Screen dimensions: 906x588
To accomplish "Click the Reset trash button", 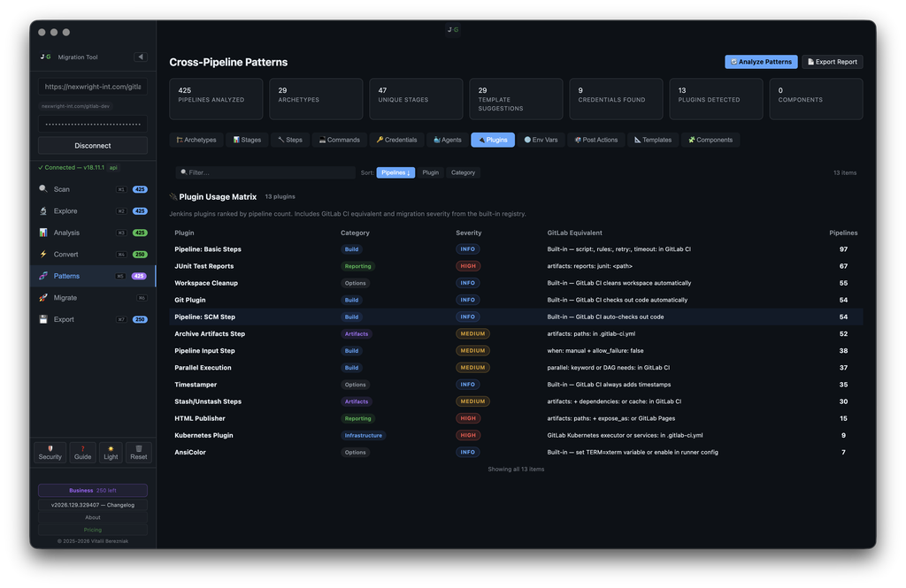I will pyautogui.click(x=139, y=452).
